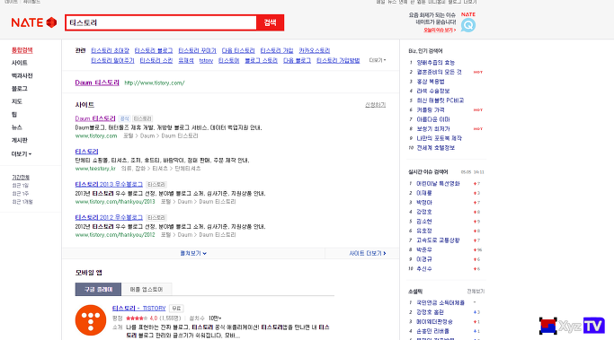Open Biz keyword 양배추즙의 효능

pos(436,63)
